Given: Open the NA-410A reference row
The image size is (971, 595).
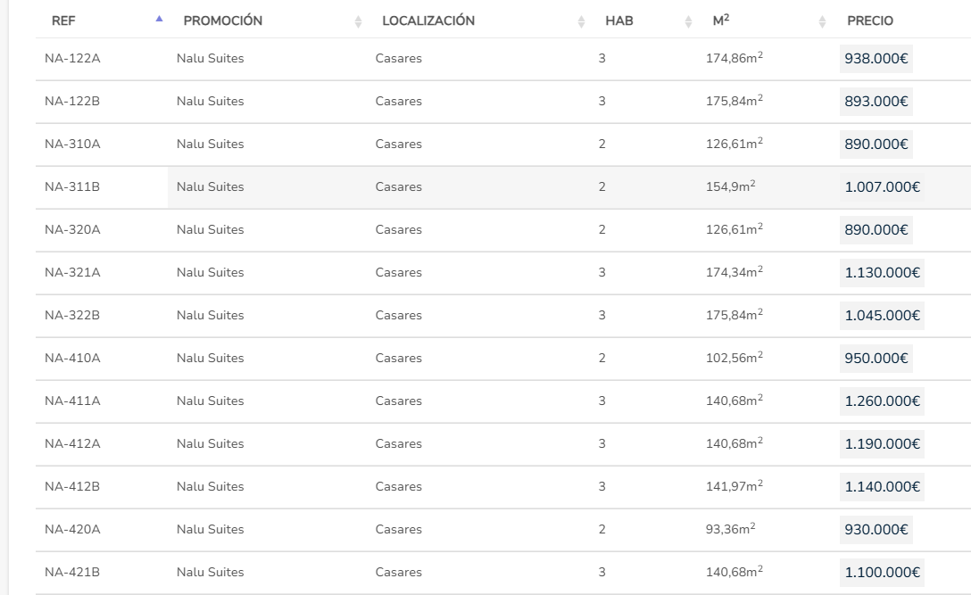Looking at the screenshot, I should [72, 359].
